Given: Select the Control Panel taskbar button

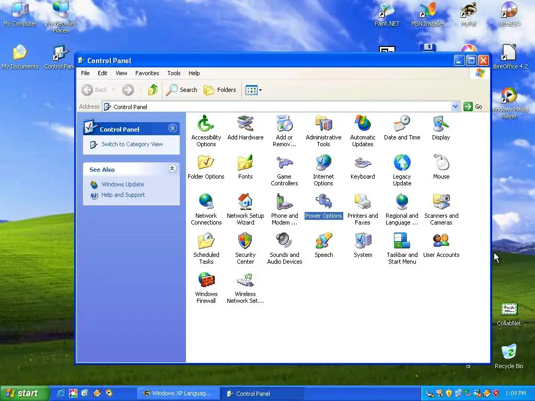Looking at the screenshot, I should (262, 394).
